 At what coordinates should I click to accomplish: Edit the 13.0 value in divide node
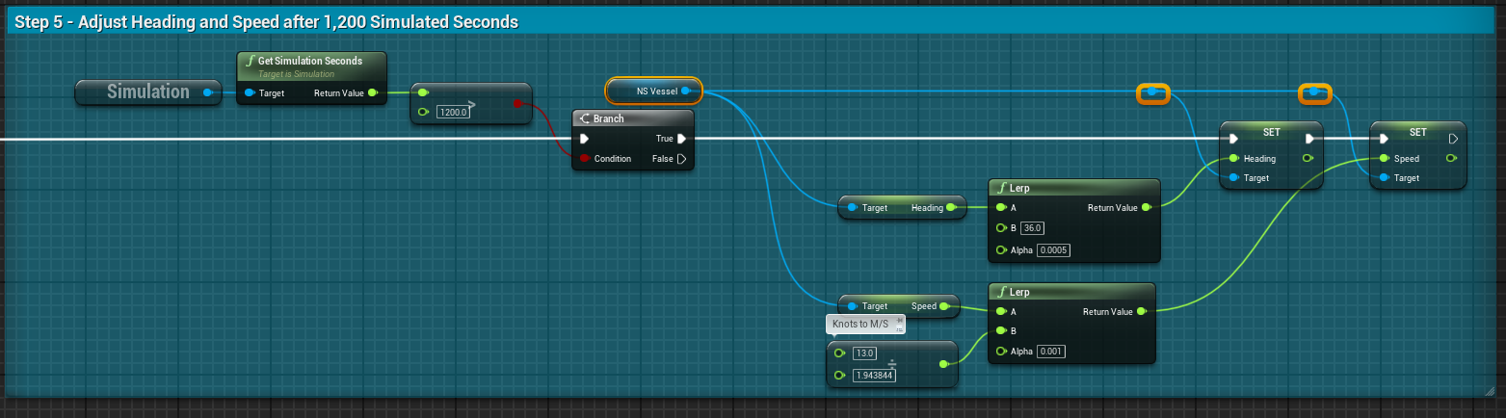click(x=866, y=353)
